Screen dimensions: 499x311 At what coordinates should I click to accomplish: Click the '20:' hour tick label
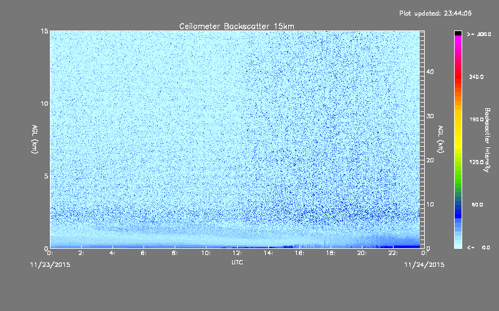pyautogui.click(x=362, y=253)
